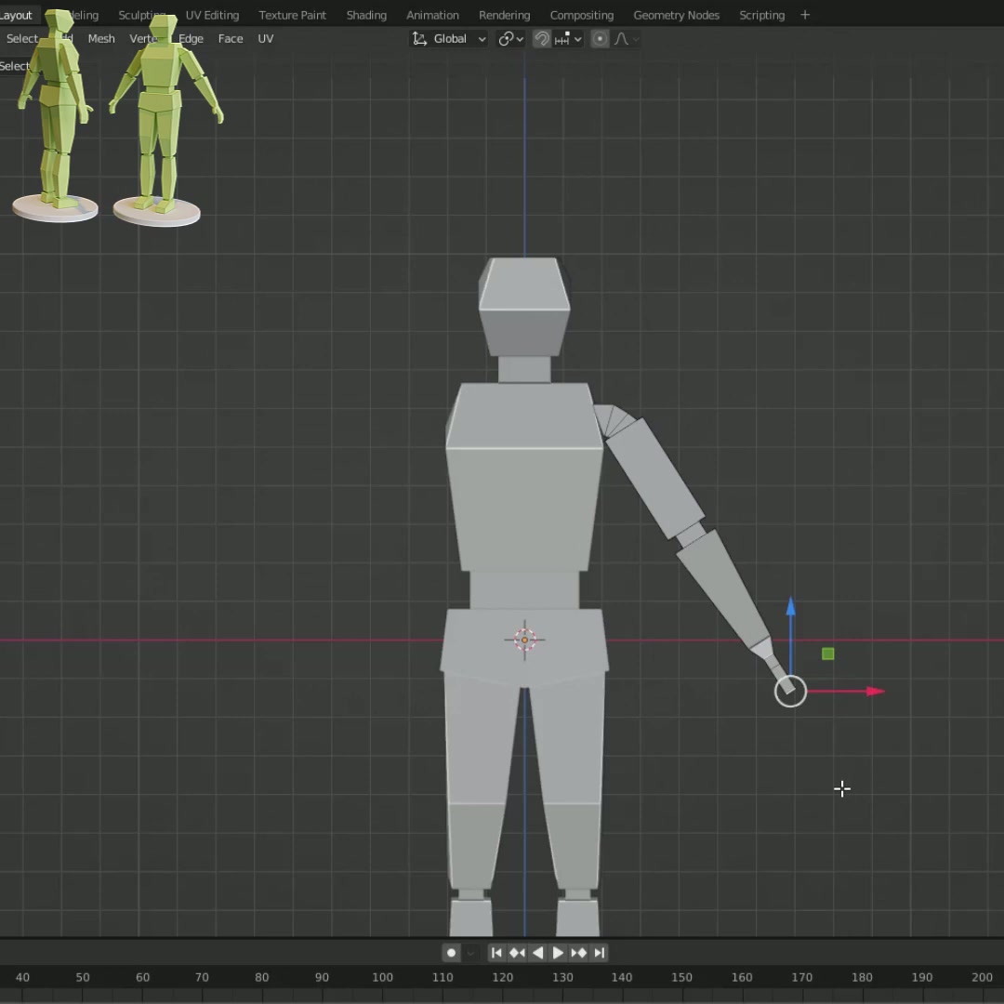The width and height of the screenshot is (1004, 1004).
Task: Skip to the previous keyframe
Action: click(x=517, y=952)
